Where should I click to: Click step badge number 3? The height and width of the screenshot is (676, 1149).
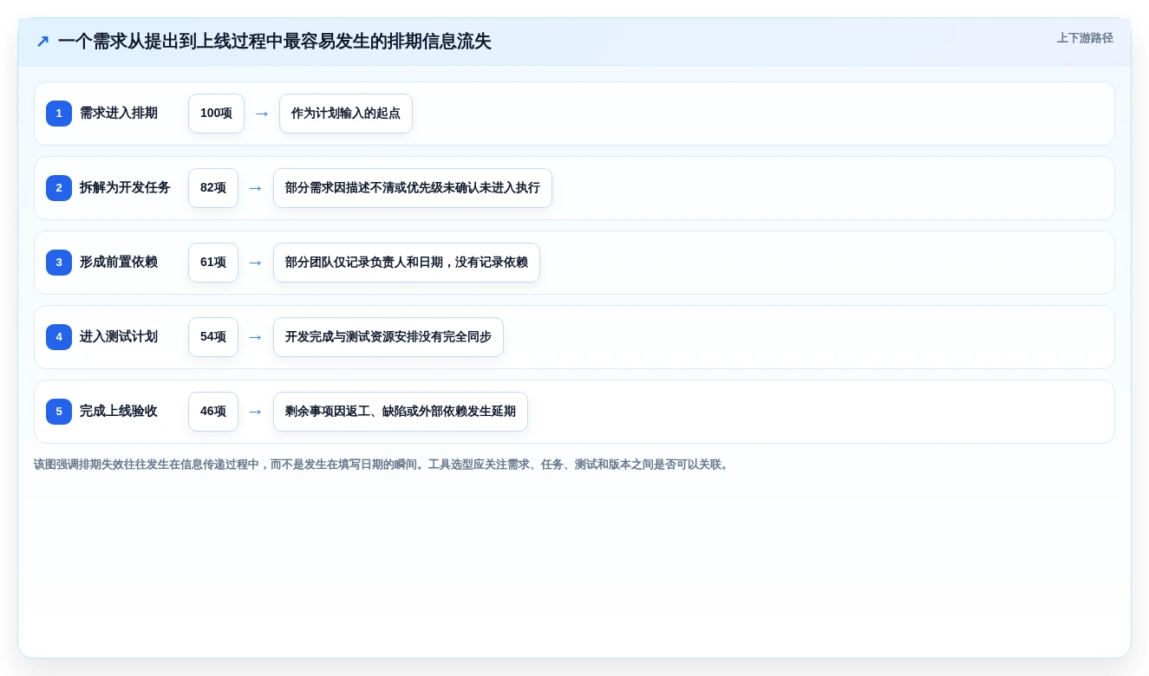click(59, 263)
